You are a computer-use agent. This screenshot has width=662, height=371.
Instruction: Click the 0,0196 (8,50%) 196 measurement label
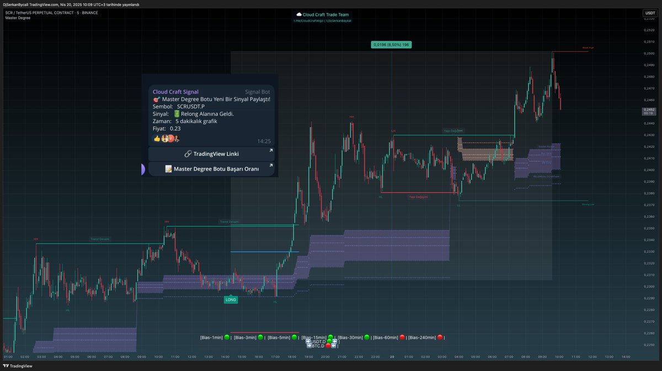click(391, 45)
